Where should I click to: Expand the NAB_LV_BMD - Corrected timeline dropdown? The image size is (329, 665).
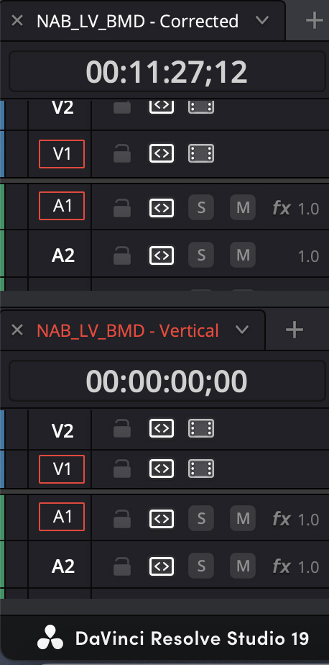pyautogui.click(x=262, y=20)
